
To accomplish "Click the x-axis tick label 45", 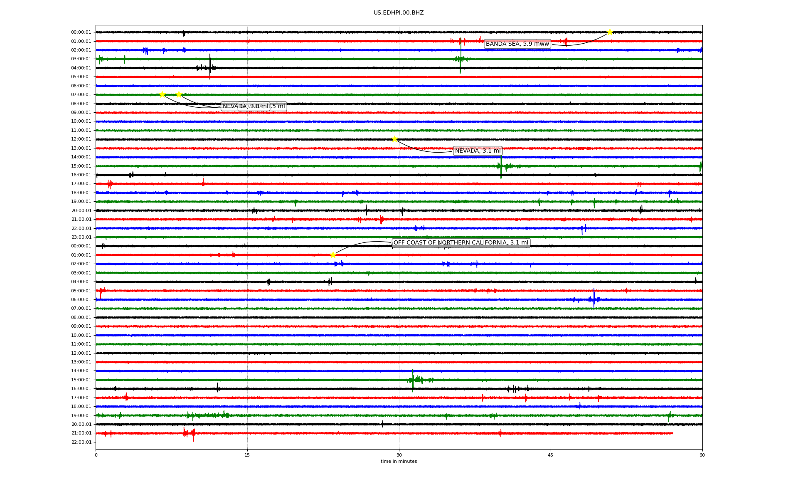I will point(551,455).
